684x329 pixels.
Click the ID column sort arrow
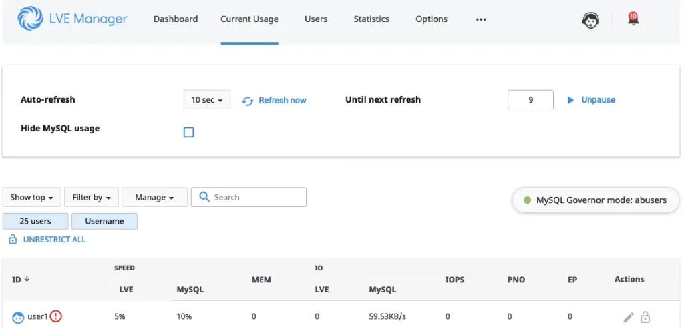(27, 280)
